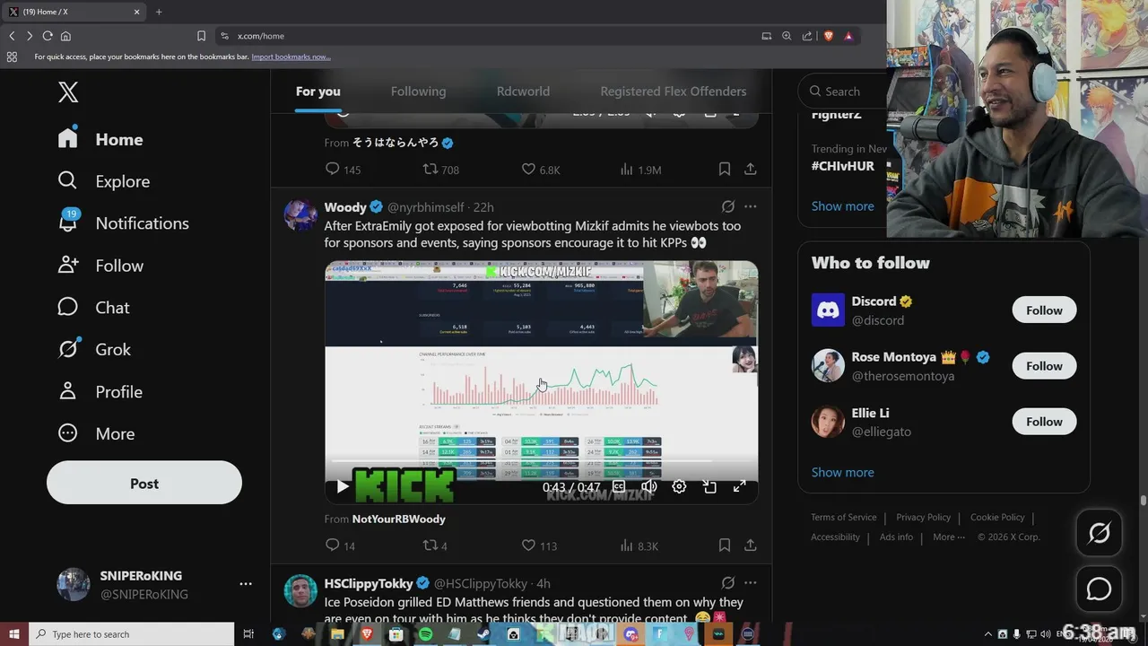Bookmark Woody's post
This screenshot has height=646, width=1148.
tap(724, 545)
